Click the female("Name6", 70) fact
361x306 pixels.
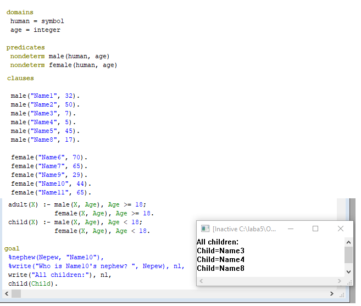(49, 157)
